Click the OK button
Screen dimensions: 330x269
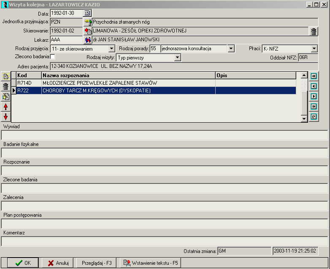pos(23,263)
